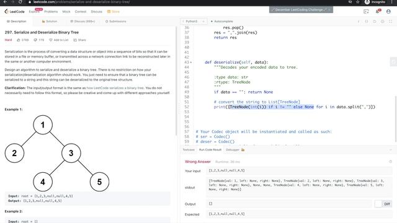Click 'return res' on line 38
The width and height of the screenshot is (397, 223).
[x=225, y=37]
